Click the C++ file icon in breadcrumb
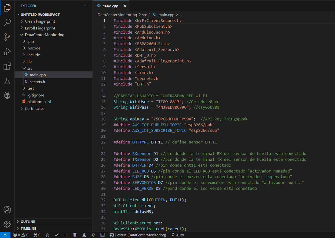Image resolution: width=335 pixels, height=238 pixels. point(155,15)
